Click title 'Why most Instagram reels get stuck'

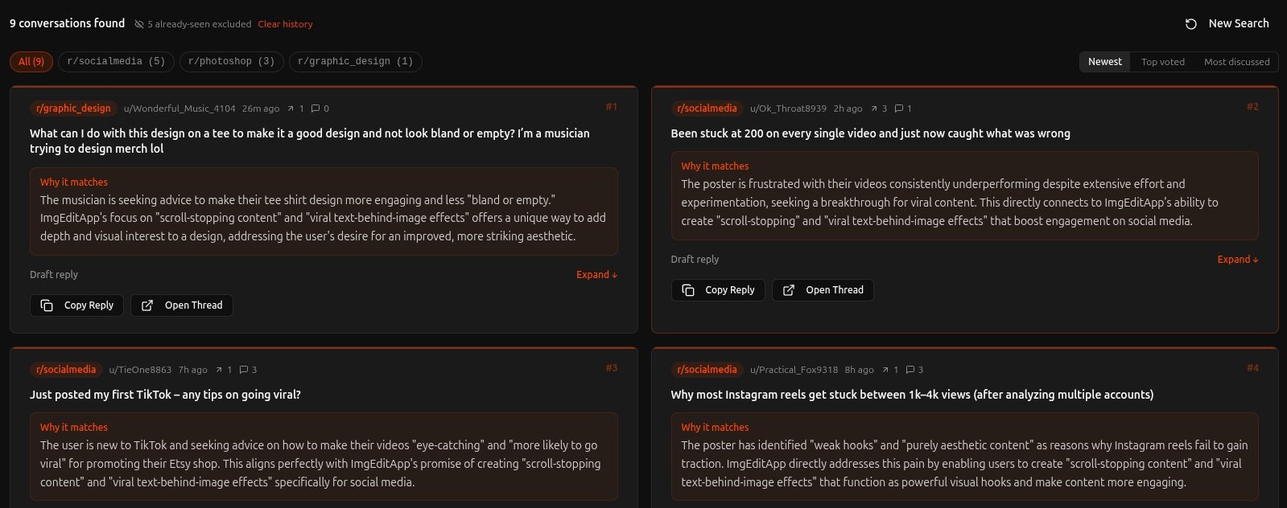[912, 395]
